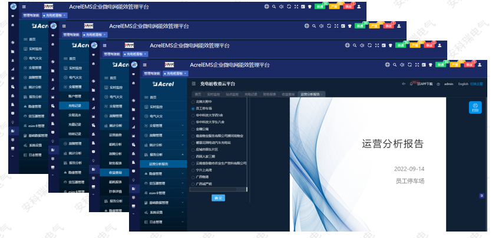Click the hamburger menu icon beside 充电桩收费云平台
The image size is (492, 238).
click(x=193, y=84)
